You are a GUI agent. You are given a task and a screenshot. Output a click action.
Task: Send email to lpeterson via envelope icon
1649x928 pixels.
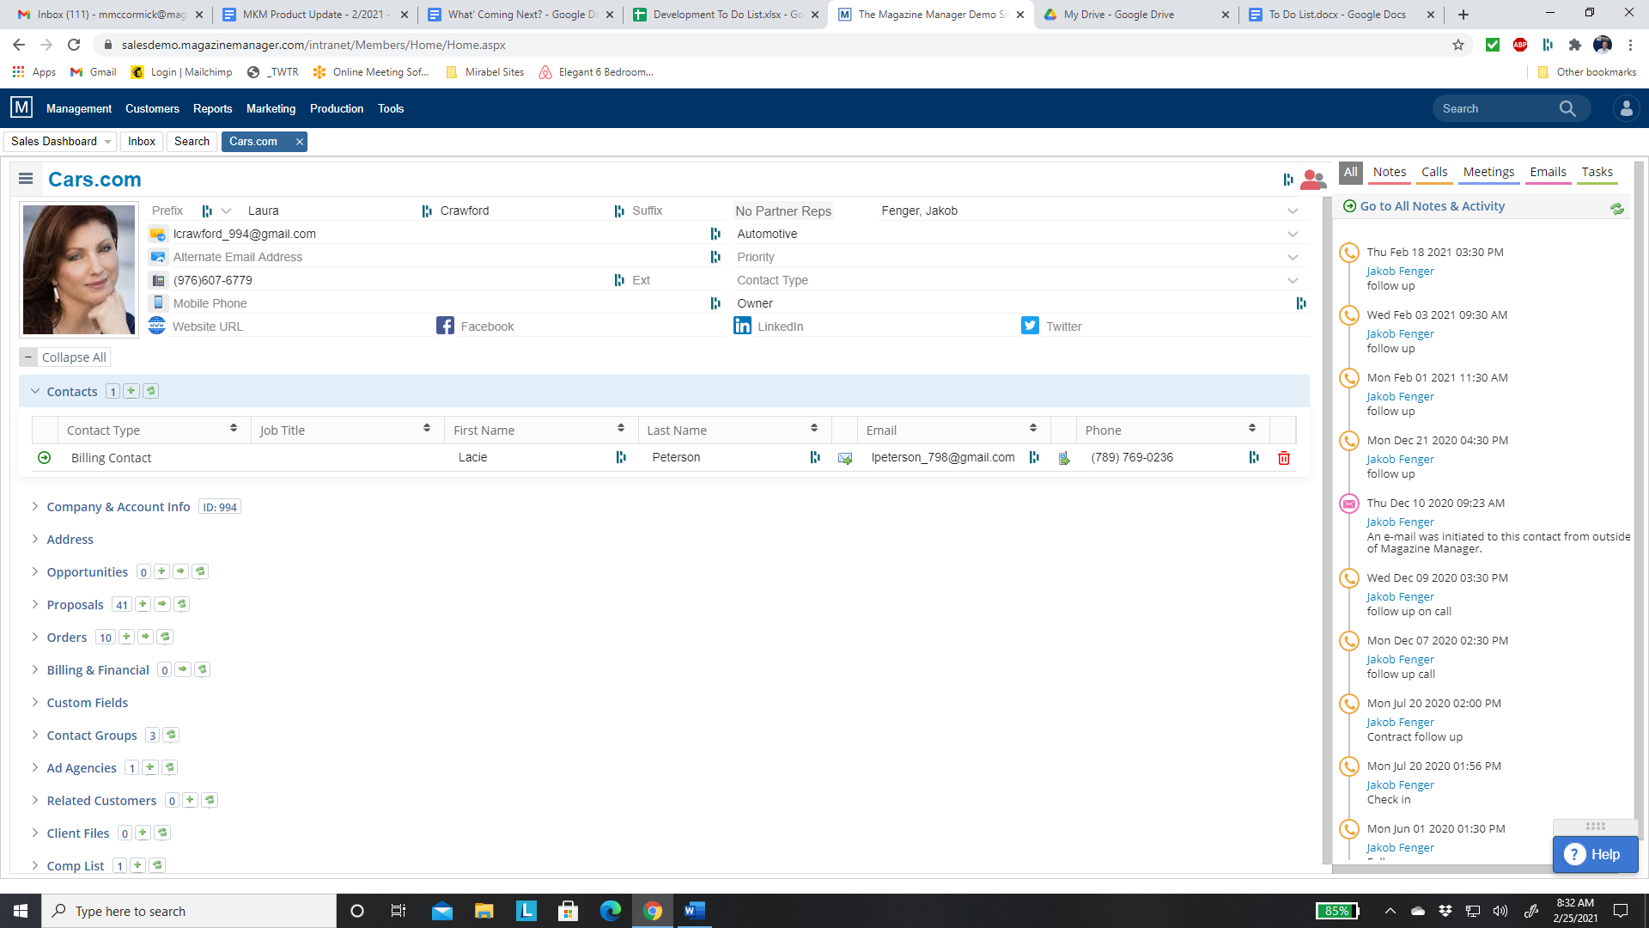click(845, 458)
